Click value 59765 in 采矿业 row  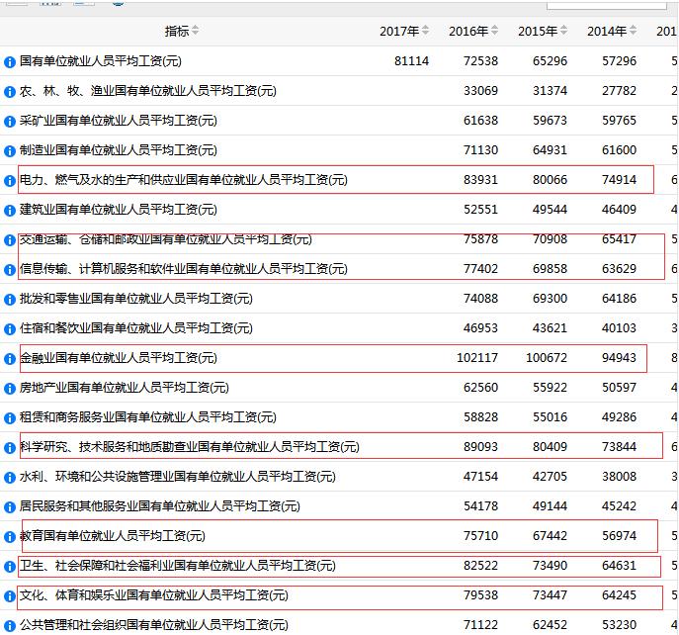[x=620, y=121]
